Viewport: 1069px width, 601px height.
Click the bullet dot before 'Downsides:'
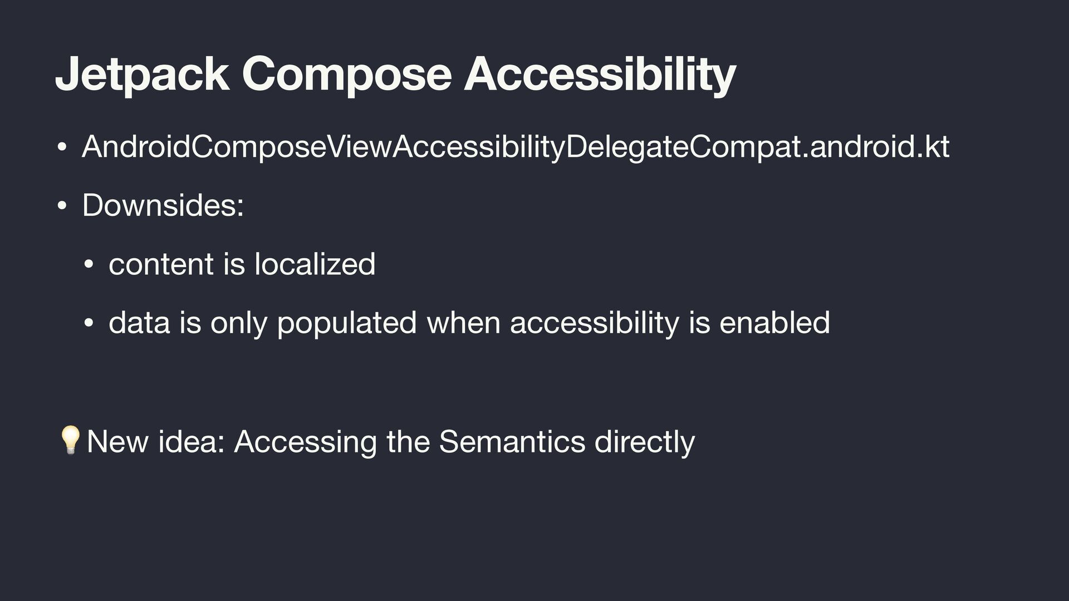(x=62, y=206)
